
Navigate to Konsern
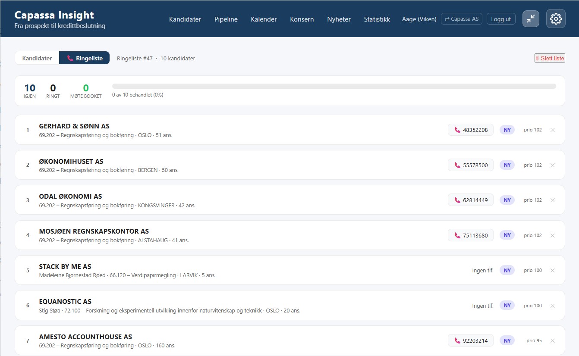[302, 19]
